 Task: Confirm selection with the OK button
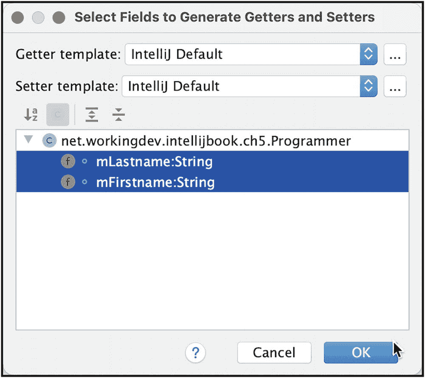click(361, 352)
